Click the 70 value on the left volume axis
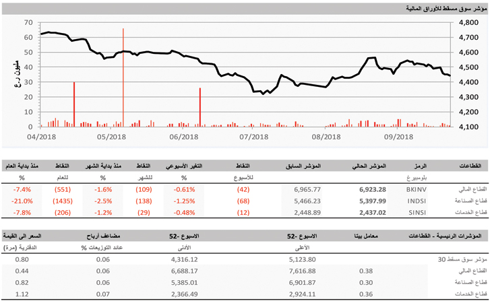 click(x=28, y=23)
